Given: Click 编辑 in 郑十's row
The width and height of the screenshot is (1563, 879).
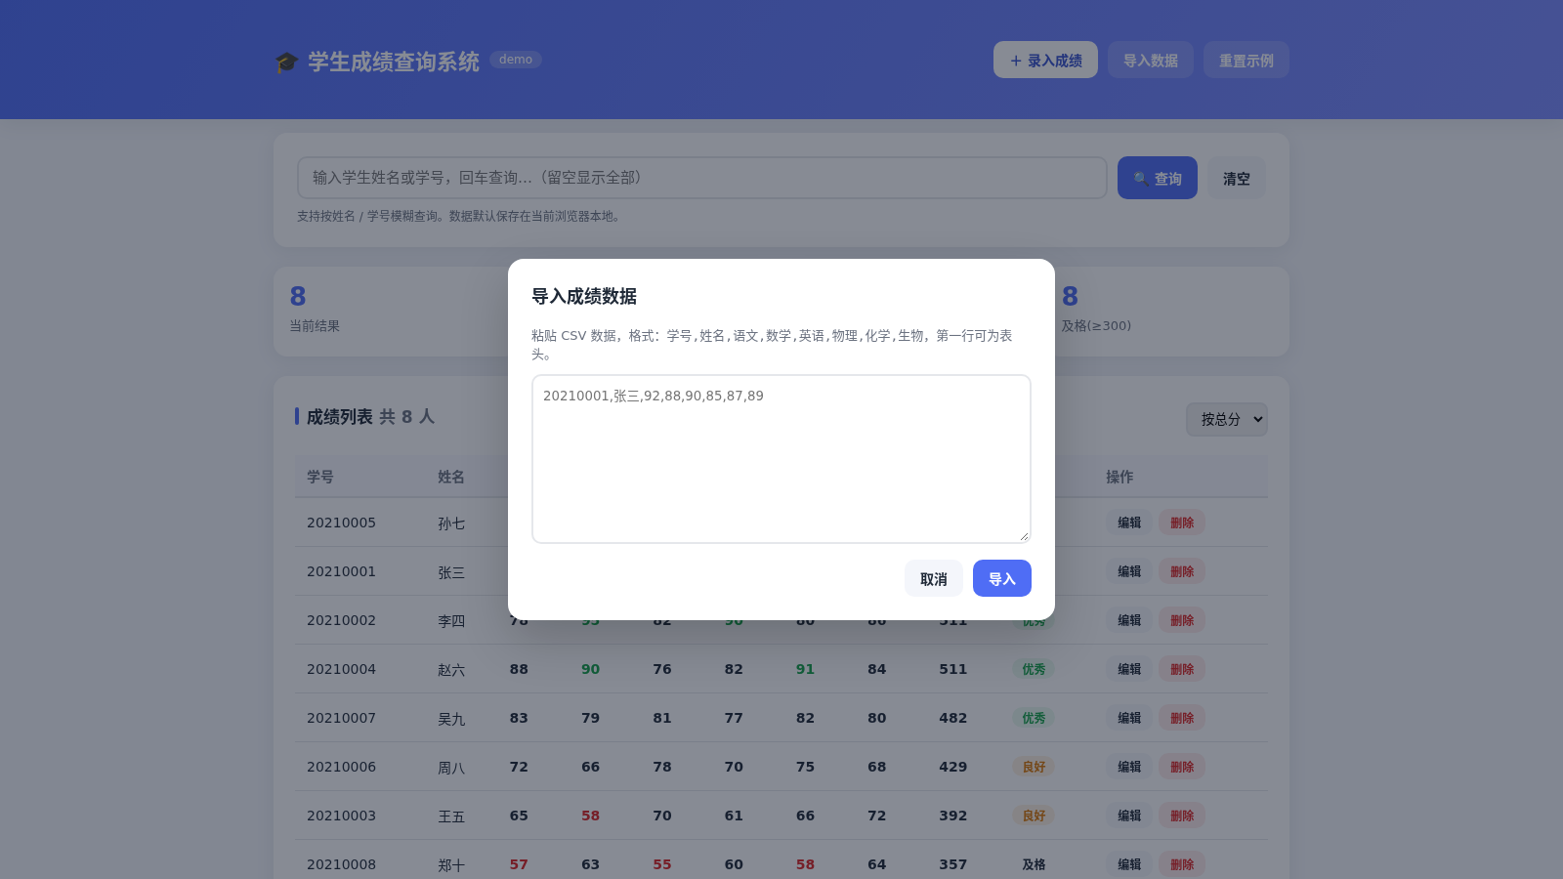Looking at the screenshot, I should tap(1129, 864).
